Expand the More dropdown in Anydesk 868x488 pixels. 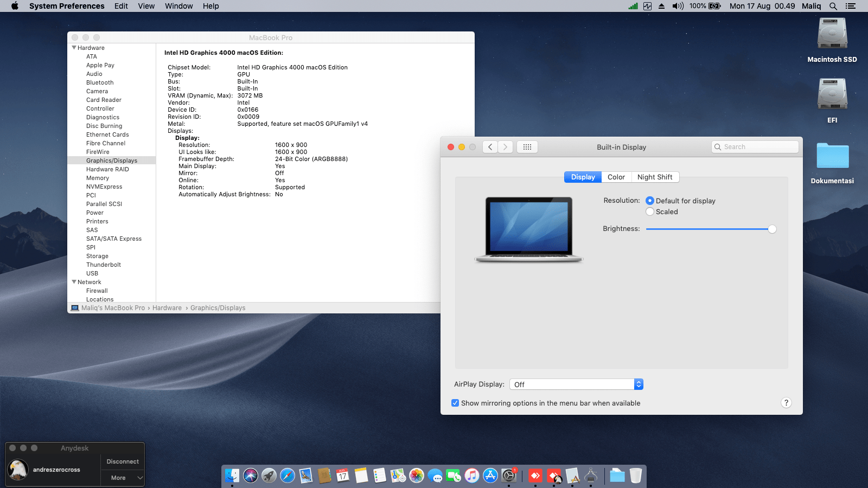pos(123,478)
